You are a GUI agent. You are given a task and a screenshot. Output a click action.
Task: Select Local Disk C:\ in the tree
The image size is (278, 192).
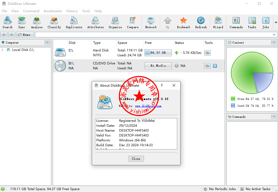23,50
